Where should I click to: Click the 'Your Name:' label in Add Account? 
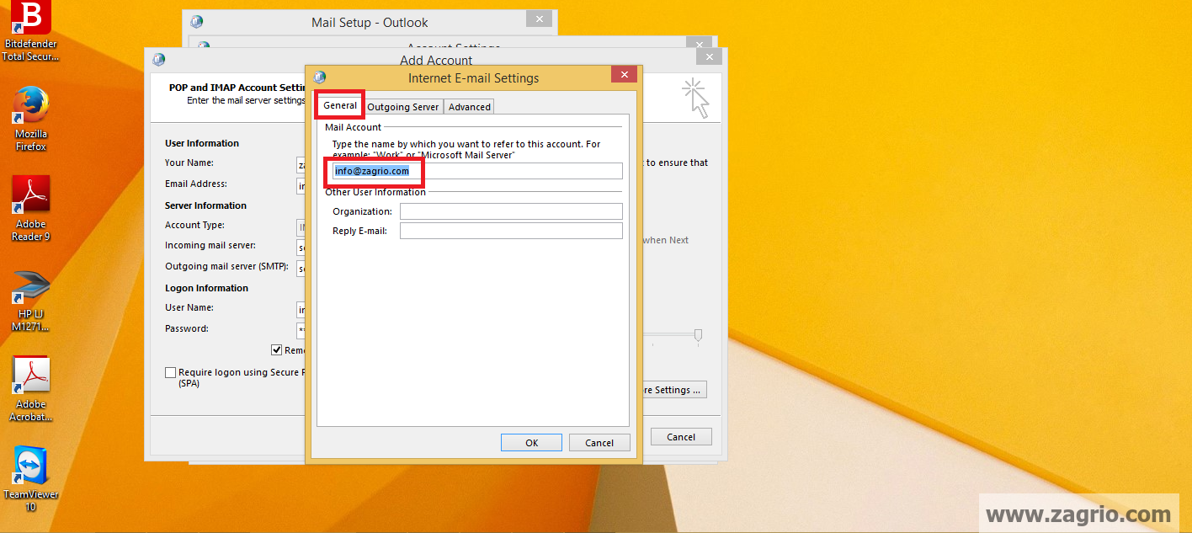[x=189, y=163]
